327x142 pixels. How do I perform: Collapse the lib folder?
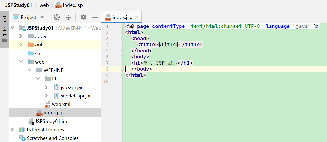[38, 78]
